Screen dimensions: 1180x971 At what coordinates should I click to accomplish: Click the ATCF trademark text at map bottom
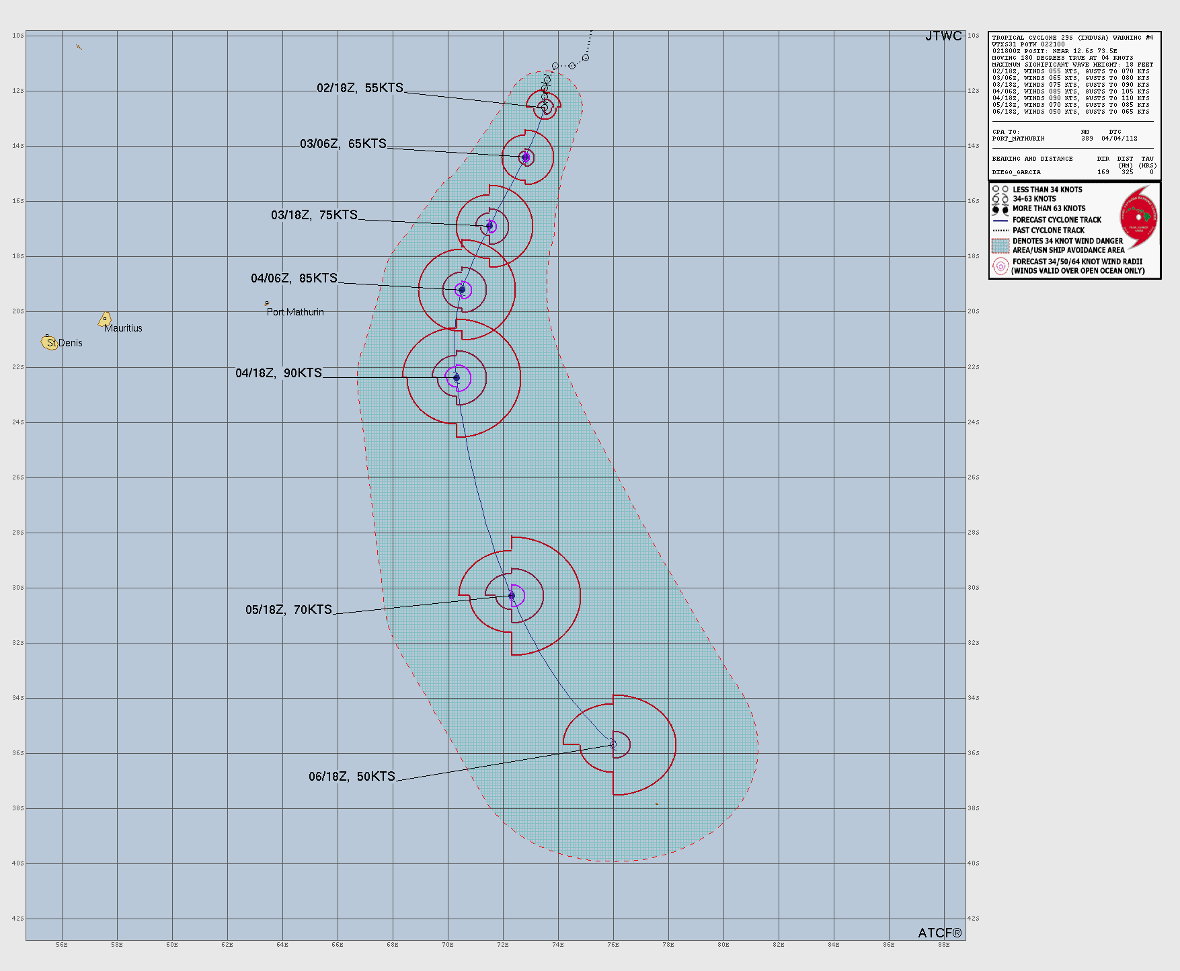tap(939, 933)
